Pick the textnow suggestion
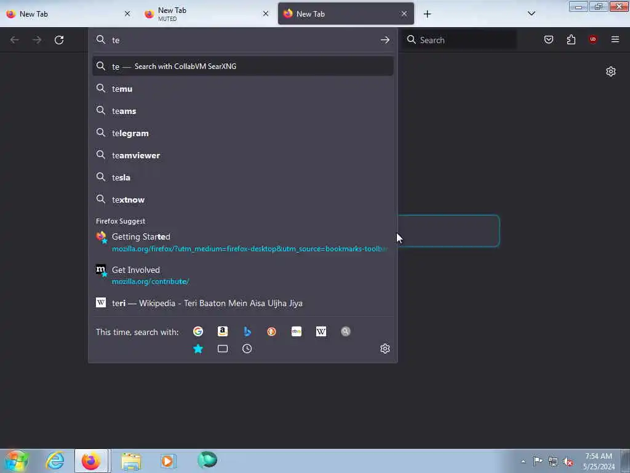This screenshot has height=473, width=630. click(x=242, y=200)
